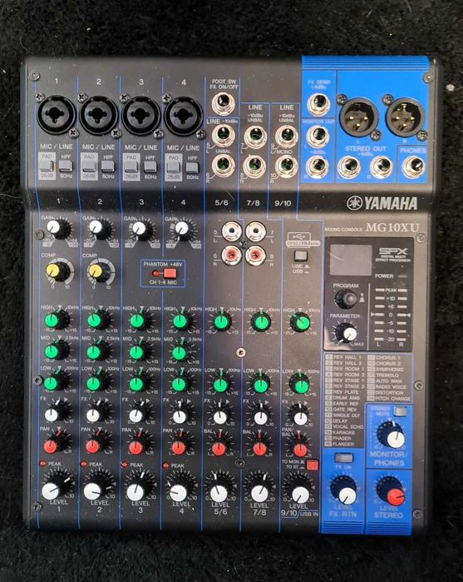463x582 pixels.
Task: Click channel 1 XLR combo input jack
Action: [x=57, y=115]
